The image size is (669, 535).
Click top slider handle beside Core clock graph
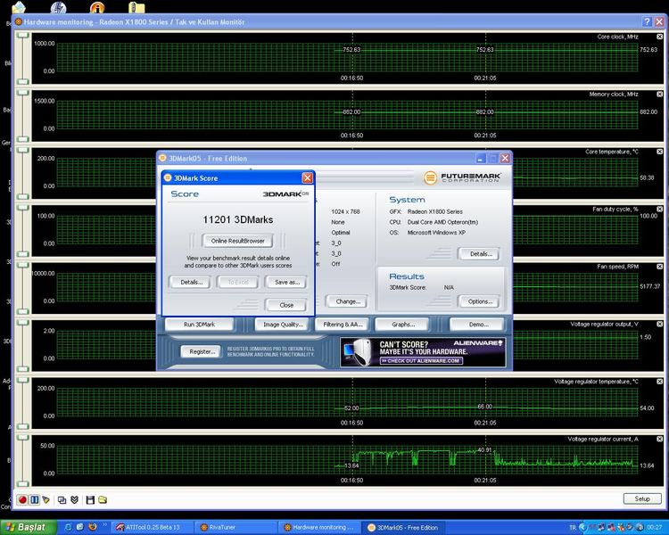click(22, 36)
